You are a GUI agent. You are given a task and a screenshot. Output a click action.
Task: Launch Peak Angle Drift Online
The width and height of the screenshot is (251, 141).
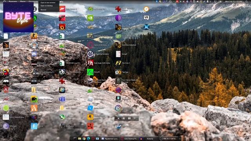point(90,63)
